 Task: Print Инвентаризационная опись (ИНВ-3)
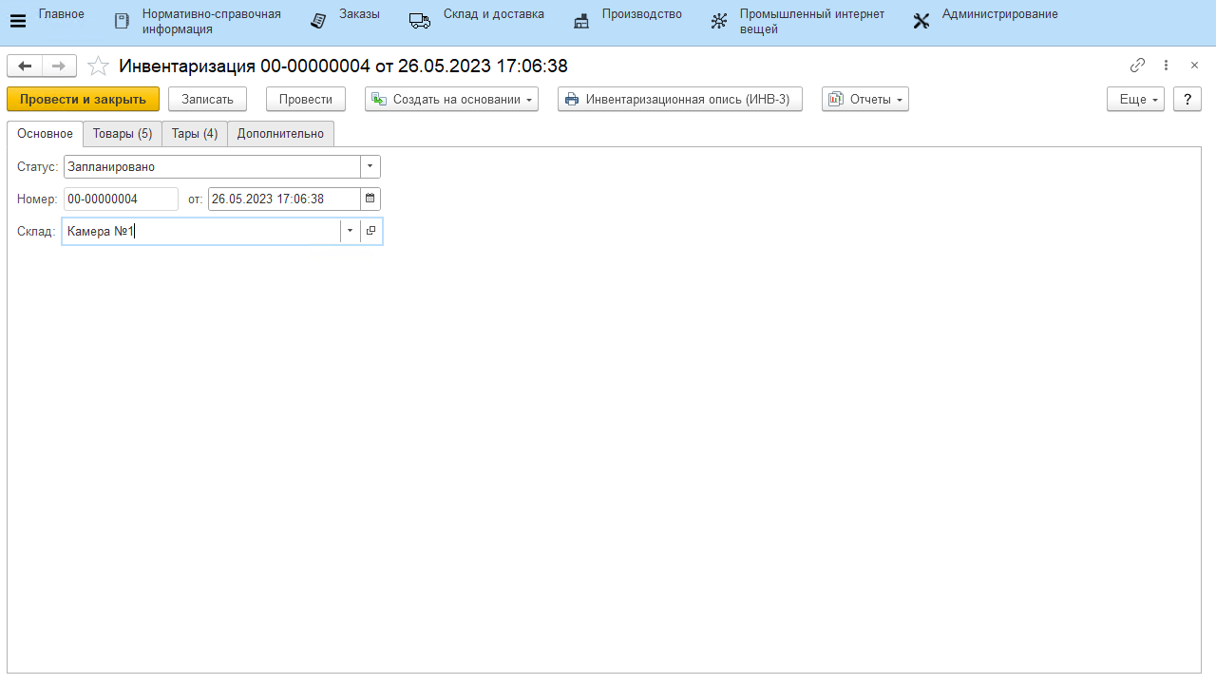point(679,99)
